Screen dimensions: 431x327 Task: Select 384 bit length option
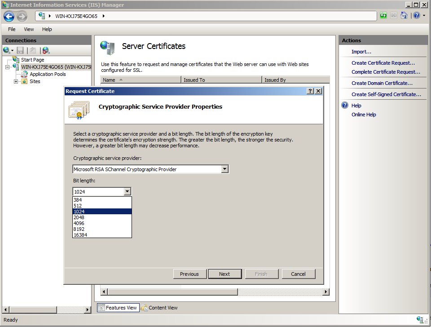point(102,200)
